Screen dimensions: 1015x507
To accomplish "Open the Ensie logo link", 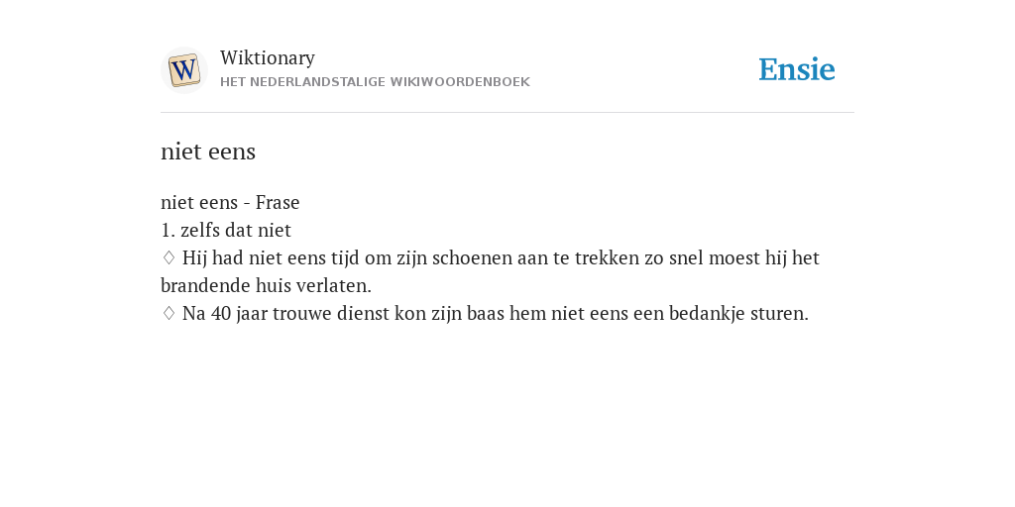I will tap(796, 69).
